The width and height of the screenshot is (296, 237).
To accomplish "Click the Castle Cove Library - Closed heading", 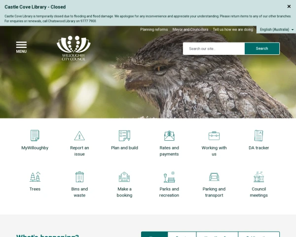I will [x=35, y=7].
